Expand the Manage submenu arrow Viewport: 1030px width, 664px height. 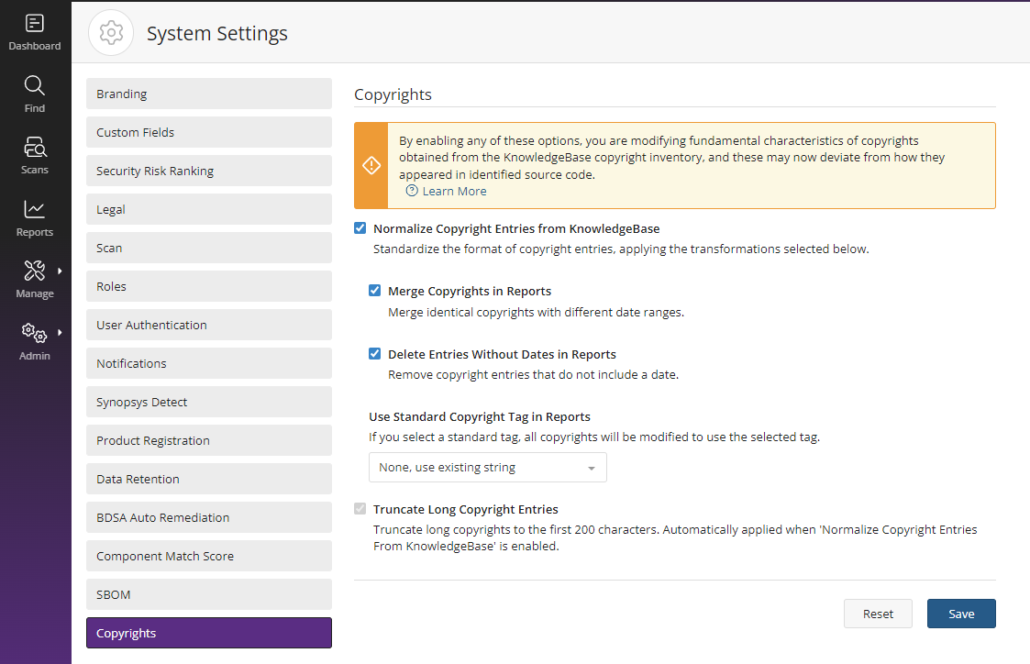60,271
